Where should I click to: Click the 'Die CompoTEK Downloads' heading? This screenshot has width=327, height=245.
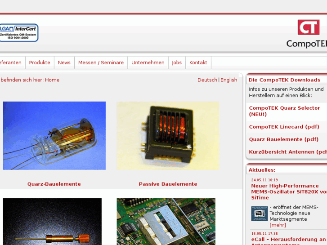pyautogui.click(x=284, y=80)
